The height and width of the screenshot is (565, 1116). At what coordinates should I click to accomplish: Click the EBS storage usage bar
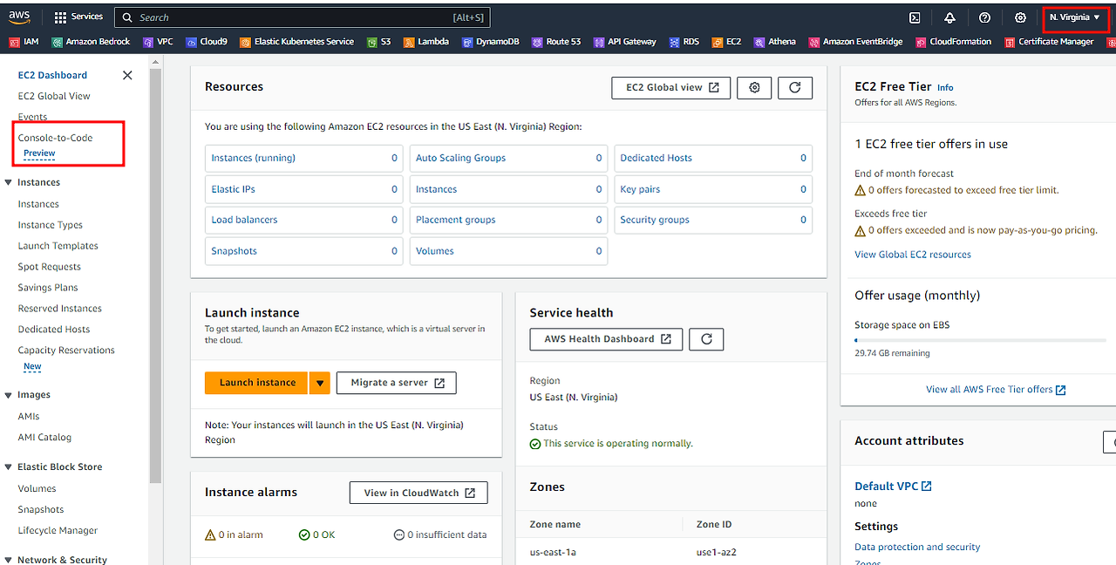[980, 340]
